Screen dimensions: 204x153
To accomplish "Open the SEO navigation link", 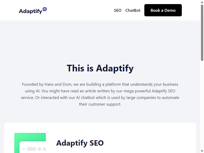I will (118, 10).
